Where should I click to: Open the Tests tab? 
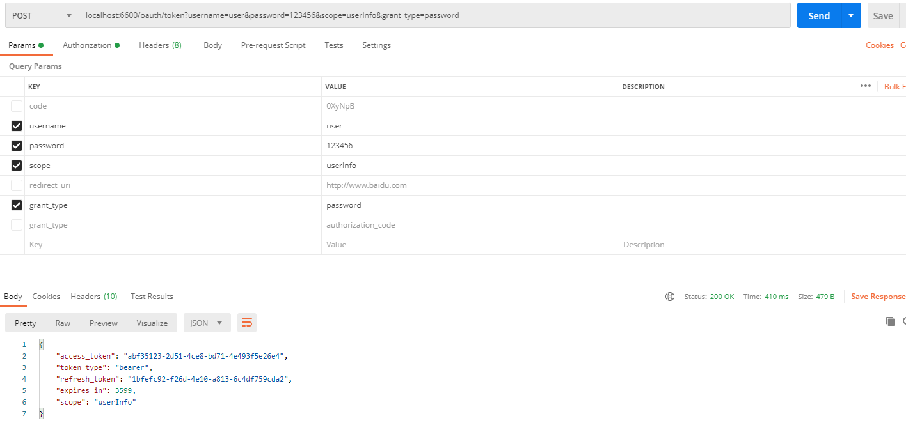point(333,45)
